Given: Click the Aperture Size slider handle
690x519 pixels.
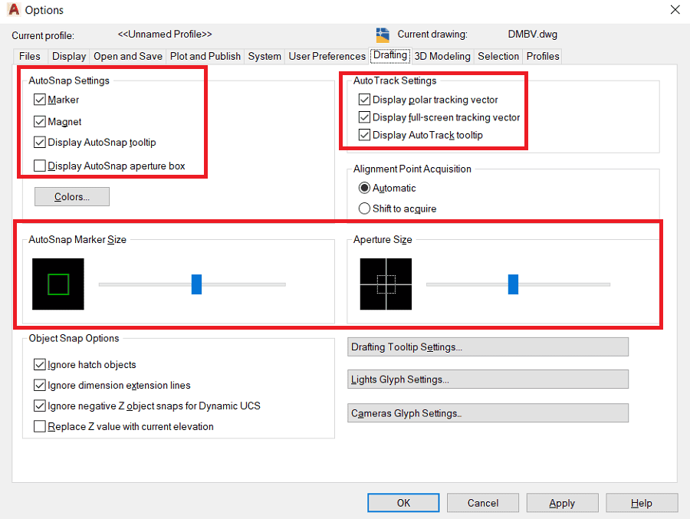Looking at the screenshot, I should 513,284.
